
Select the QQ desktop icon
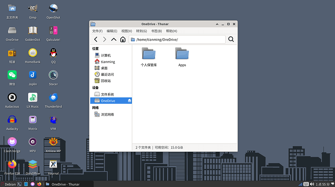pyautogui.click(x=53, y=56)
